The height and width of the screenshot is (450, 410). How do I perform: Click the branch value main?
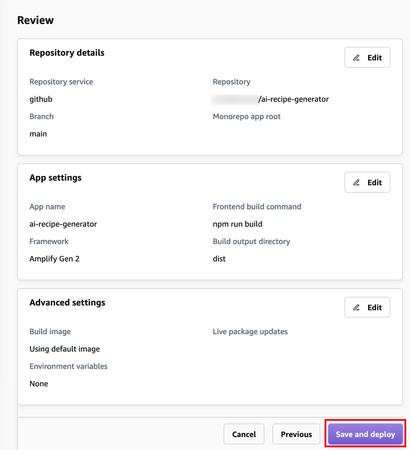[38, 134]
